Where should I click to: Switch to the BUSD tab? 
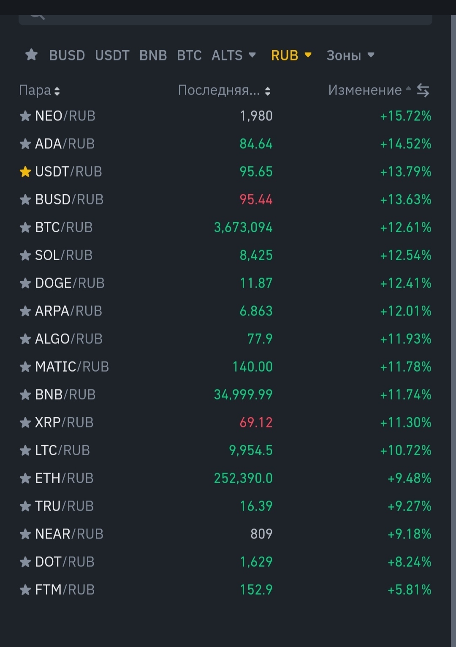click(67, 55)
